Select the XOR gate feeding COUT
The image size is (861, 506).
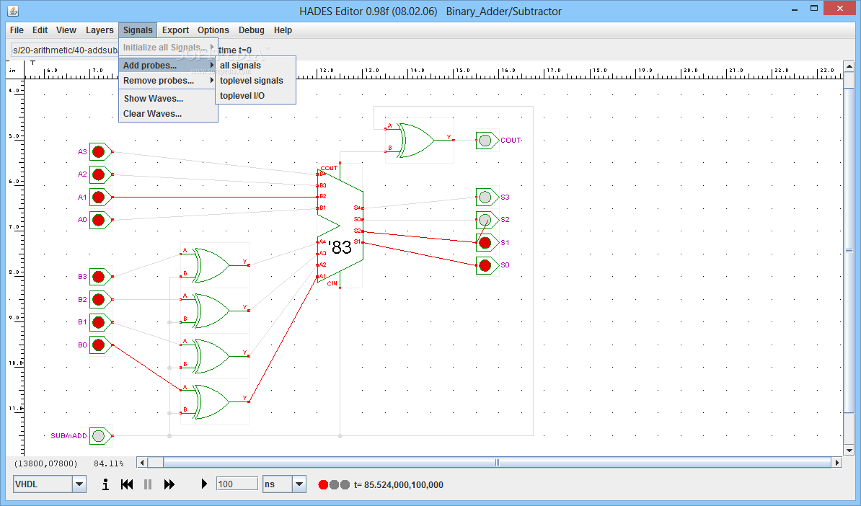coord(419,141)
